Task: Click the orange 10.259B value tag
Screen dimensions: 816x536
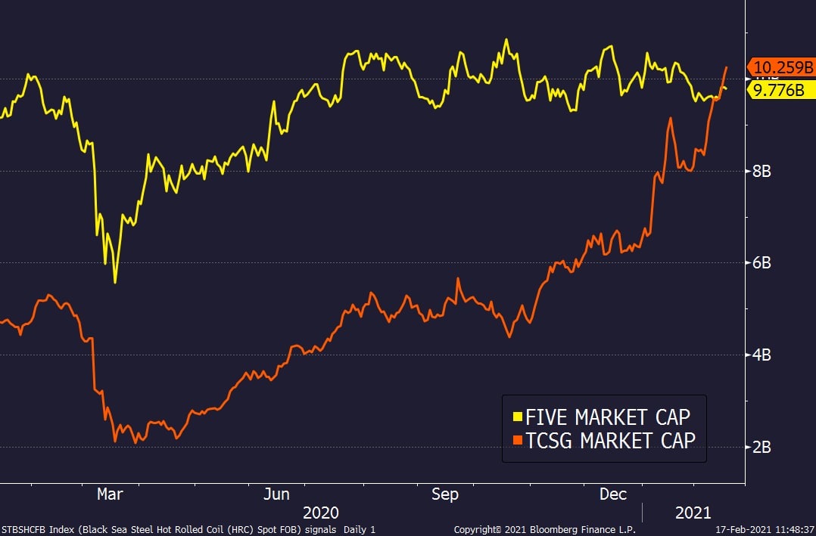Action: (x=780, y=67)
